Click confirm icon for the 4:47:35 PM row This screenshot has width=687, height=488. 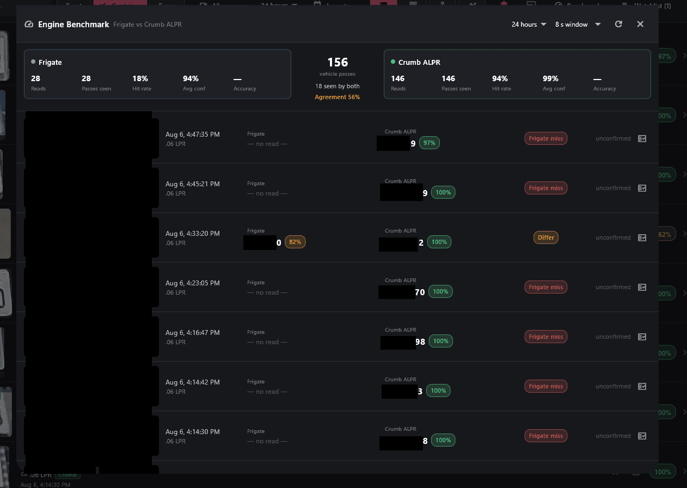pos(642,138)
